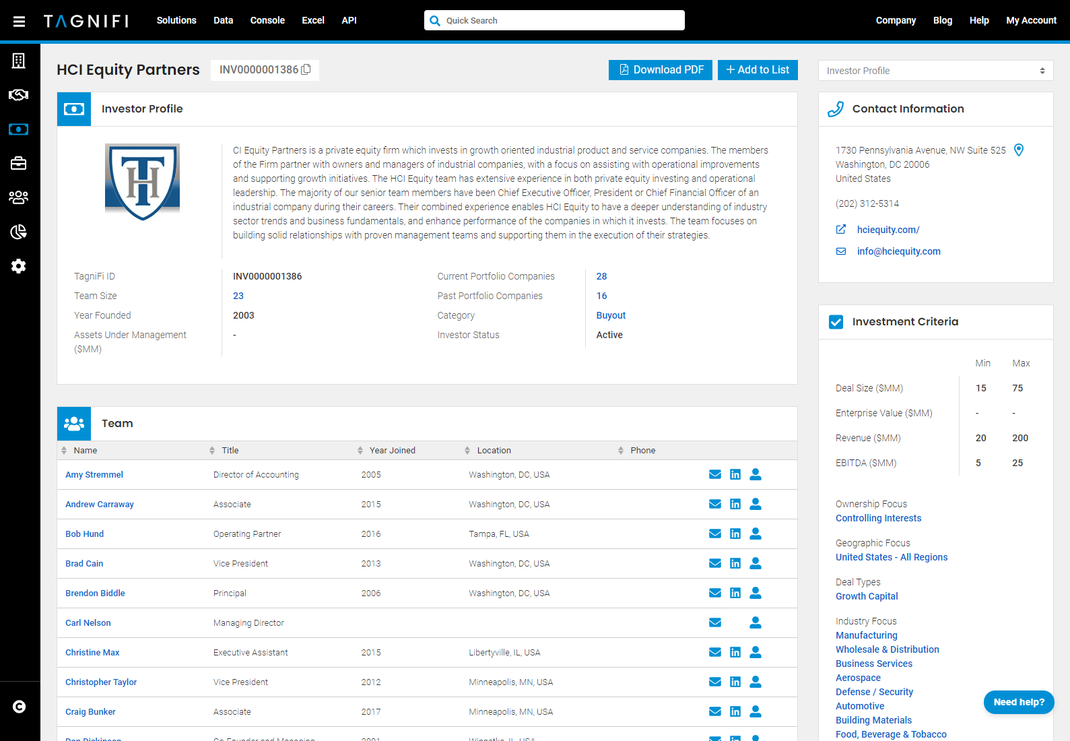Open current portfolio companies count 28
The height and width of the screenshot is (741, 1070).
(x=601, y=276)
